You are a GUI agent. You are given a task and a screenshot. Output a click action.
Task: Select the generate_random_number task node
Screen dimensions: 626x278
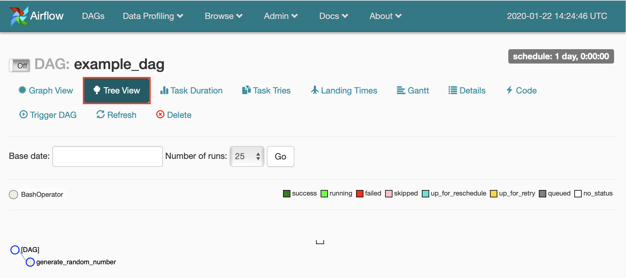click(30, 262)
